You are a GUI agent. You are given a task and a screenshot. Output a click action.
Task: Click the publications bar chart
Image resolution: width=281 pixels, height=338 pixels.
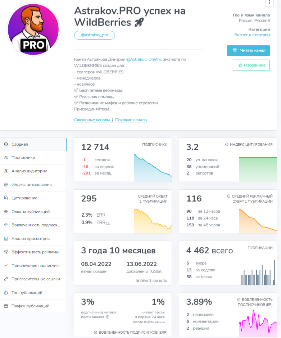259,272
